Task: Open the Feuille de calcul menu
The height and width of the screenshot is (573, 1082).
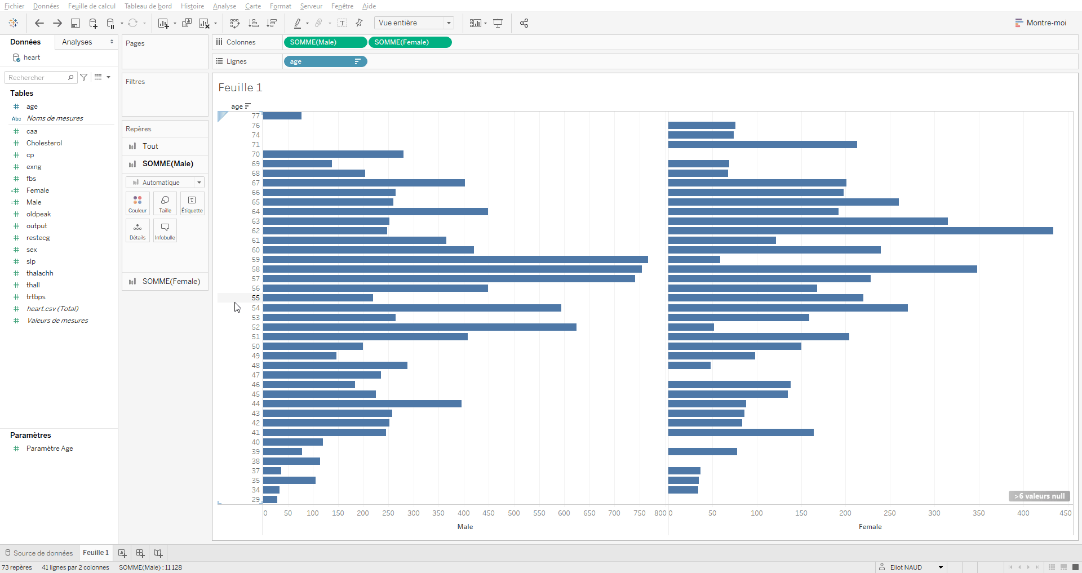Action: click(92, 6)
